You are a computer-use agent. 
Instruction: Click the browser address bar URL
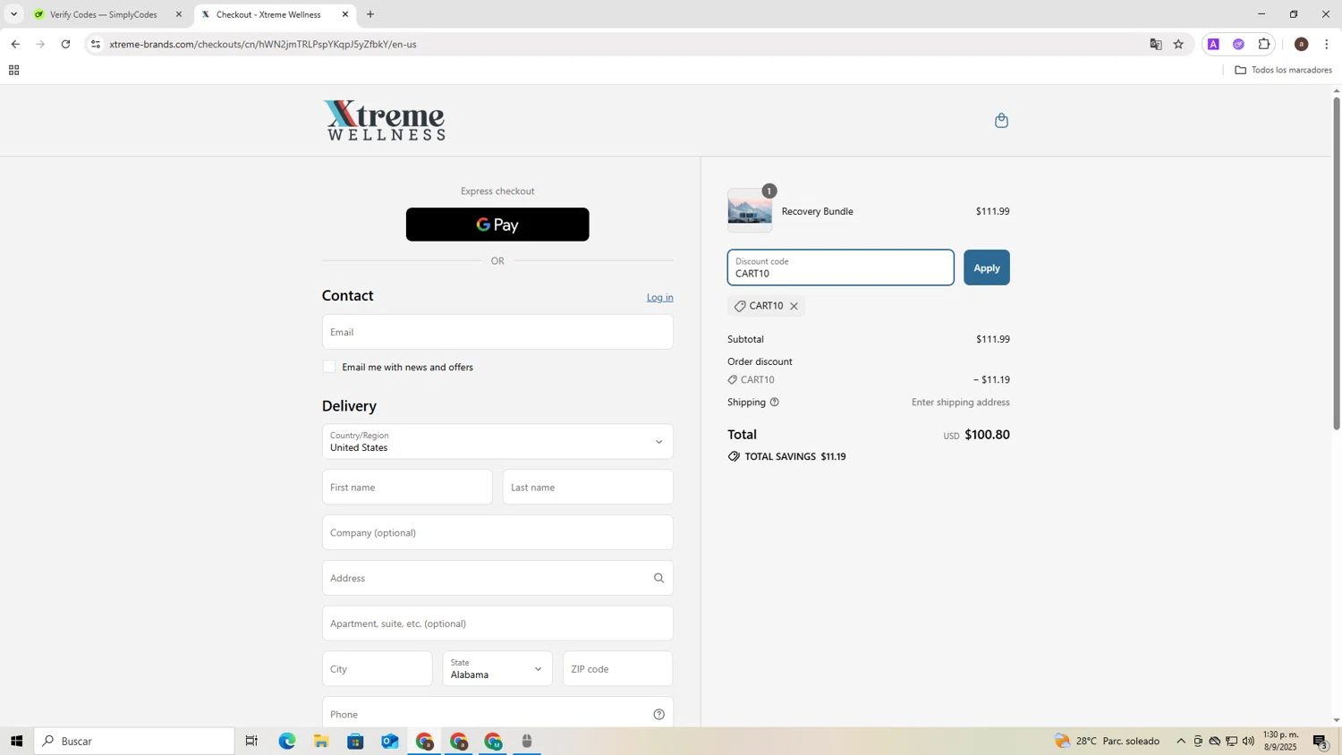click(x=263, y=44)
